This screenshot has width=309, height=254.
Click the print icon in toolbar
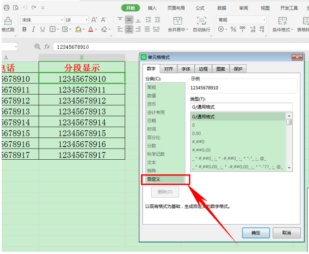pyautogui.click(x=7, y=8)
